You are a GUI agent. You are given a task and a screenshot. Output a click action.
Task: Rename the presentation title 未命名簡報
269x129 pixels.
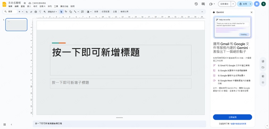pyautogui.click(x=14, y=3)
